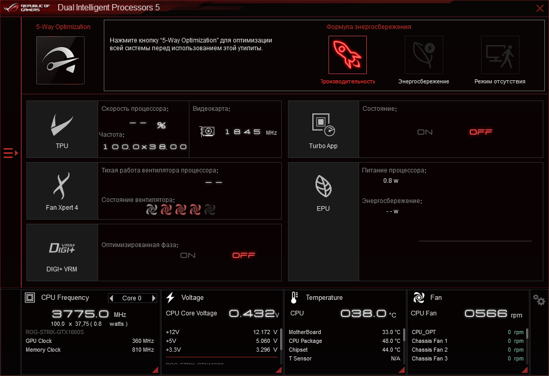Select the Chassis Fan 2 row
The image size is (549, 376).
(x=468, y=350)
